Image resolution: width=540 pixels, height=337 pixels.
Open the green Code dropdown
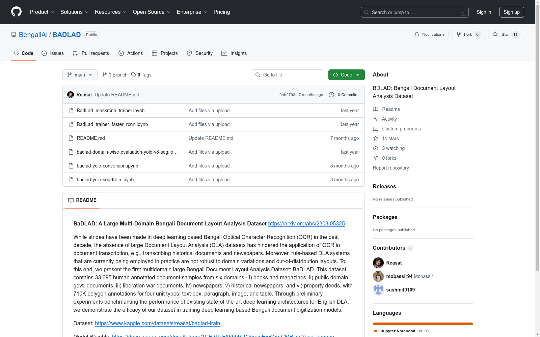coord(346,75)
